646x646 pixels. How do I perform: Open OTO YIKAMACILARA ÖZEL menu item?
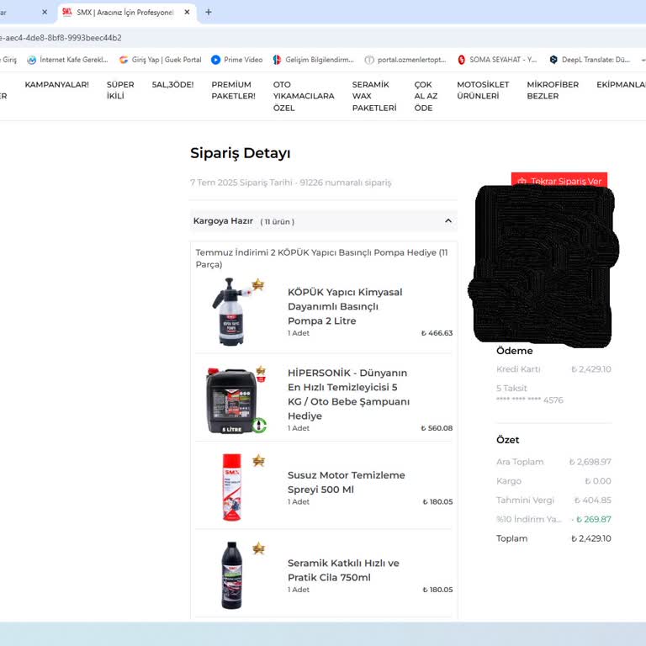point(304,96)
